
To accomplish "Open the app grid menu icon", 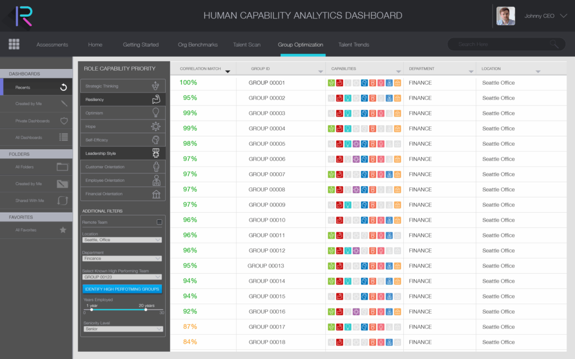I will pyautogui.click(x=14, y=44).
